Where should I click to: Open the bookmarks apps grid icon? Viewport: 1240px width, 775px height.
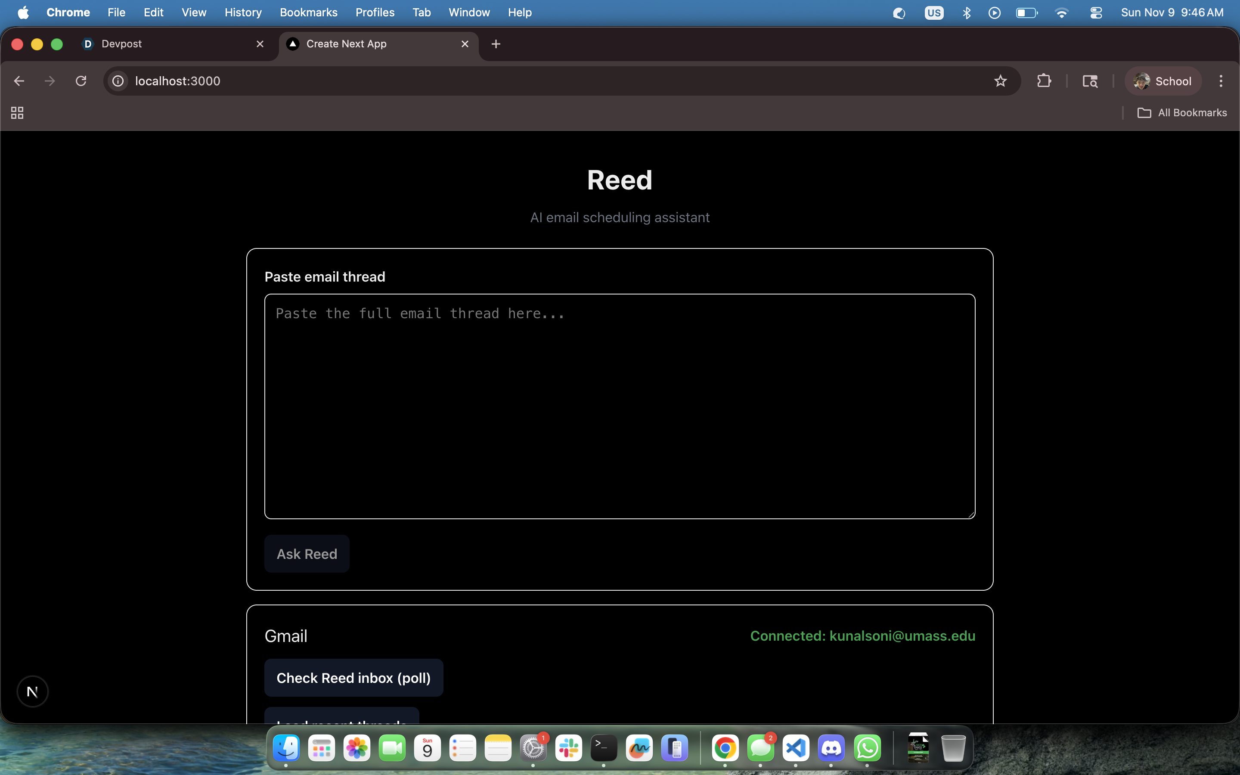point(17,113)
